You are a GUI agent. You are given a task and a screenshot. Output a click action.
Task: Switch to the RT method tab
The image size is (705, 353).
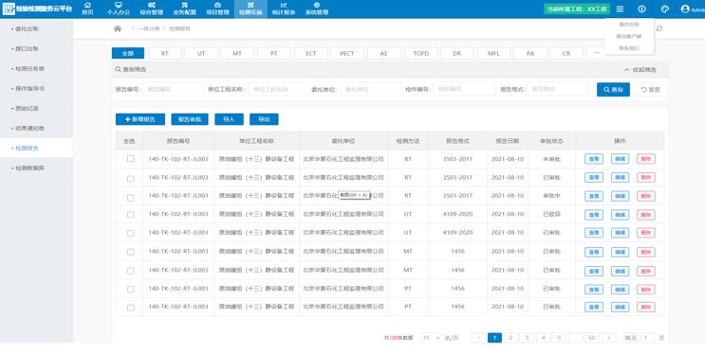(164, 53)
